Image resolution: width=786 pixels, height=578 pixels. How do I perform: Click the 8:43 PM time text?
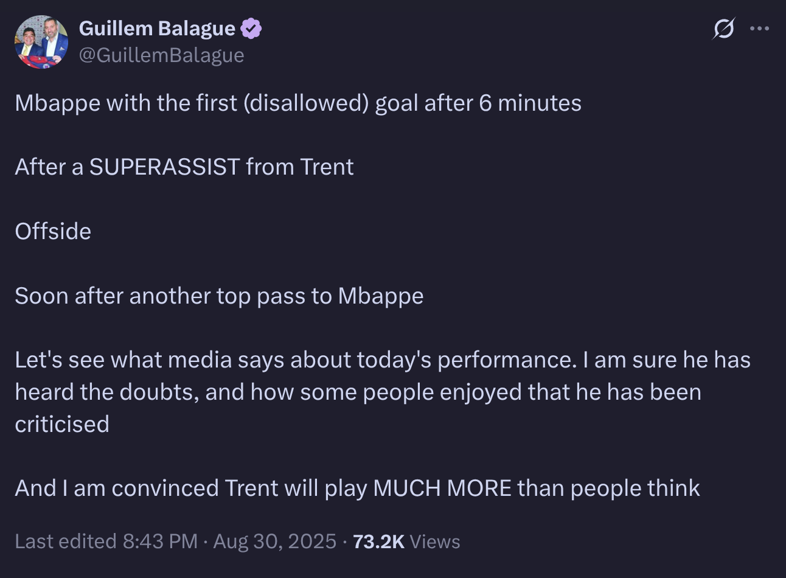click(160, 541)
